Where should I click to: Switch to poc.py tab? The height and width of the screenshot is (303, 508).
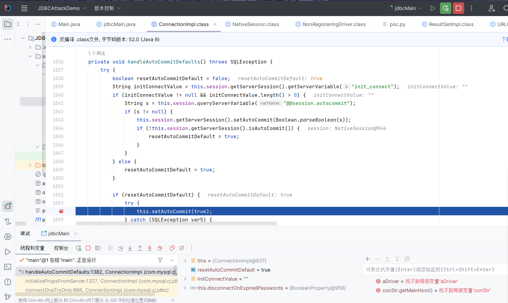[x=394, y=24]
